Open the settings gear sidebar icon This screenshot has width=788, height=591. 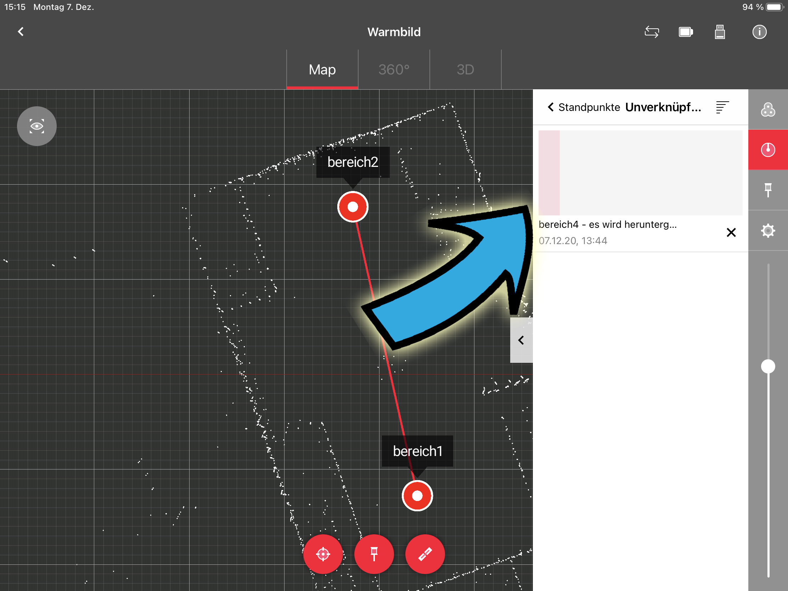pos(768,231)
